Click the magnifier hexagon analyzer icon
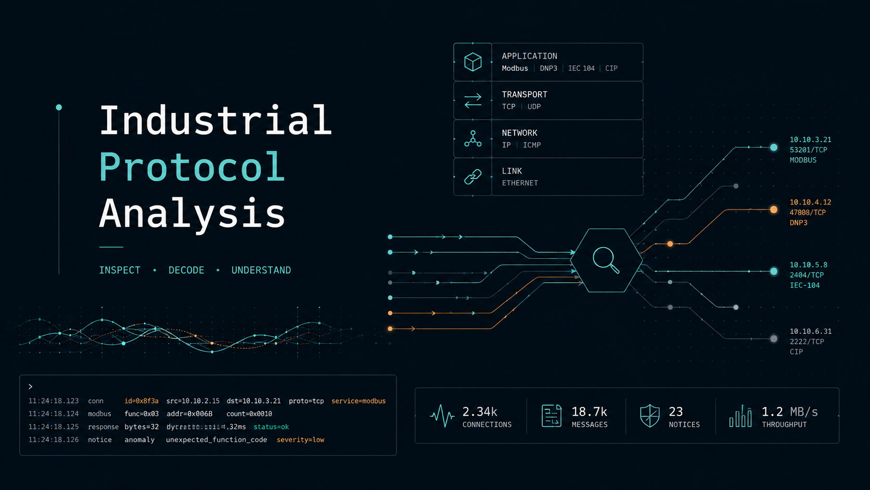The width and height of the screenshot is (870, 490). click(606, 260)
